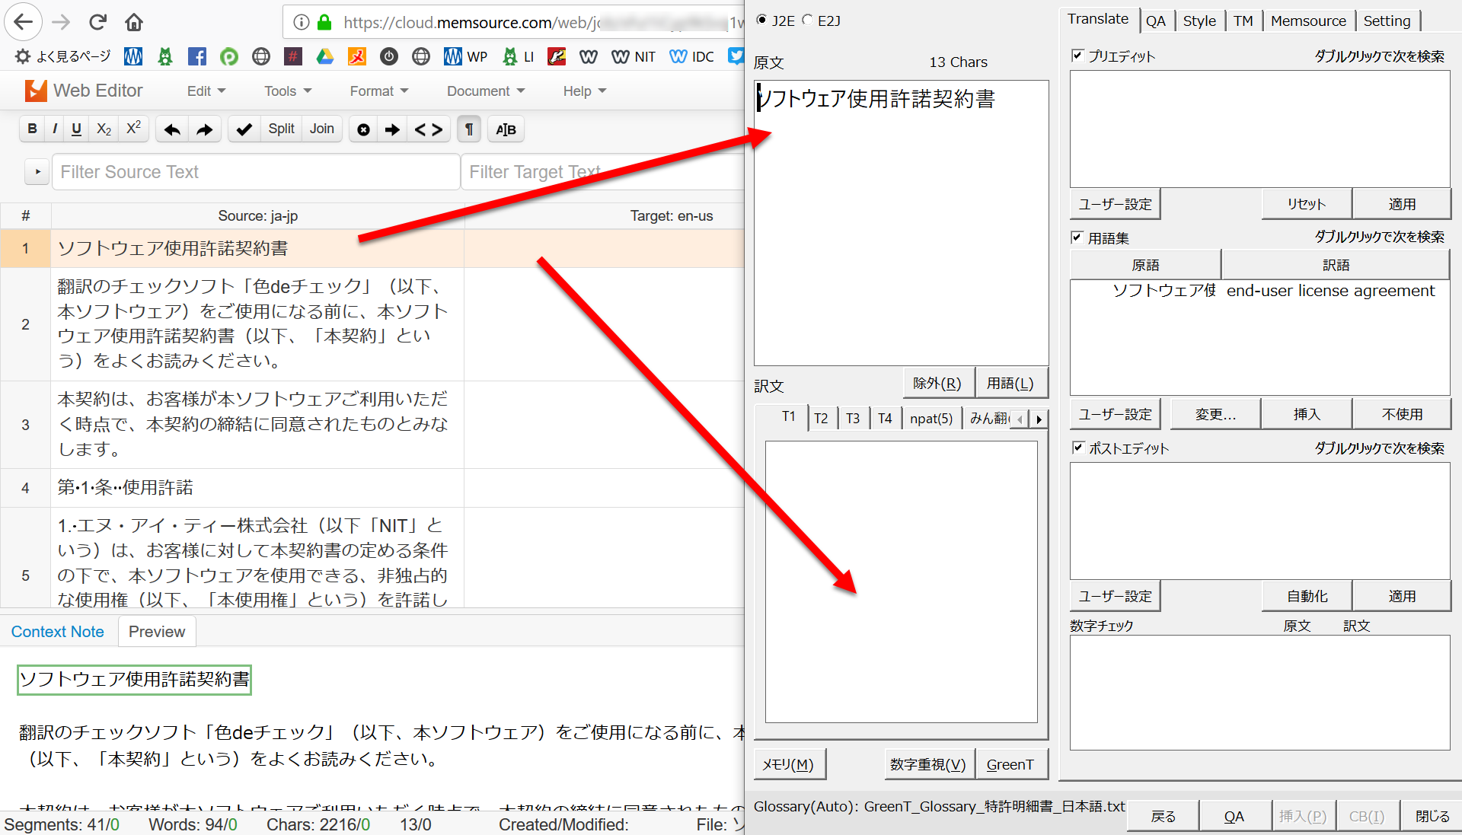Open the Preview tab
Viewport: 1462px width, 835px height.
[156, 632]
